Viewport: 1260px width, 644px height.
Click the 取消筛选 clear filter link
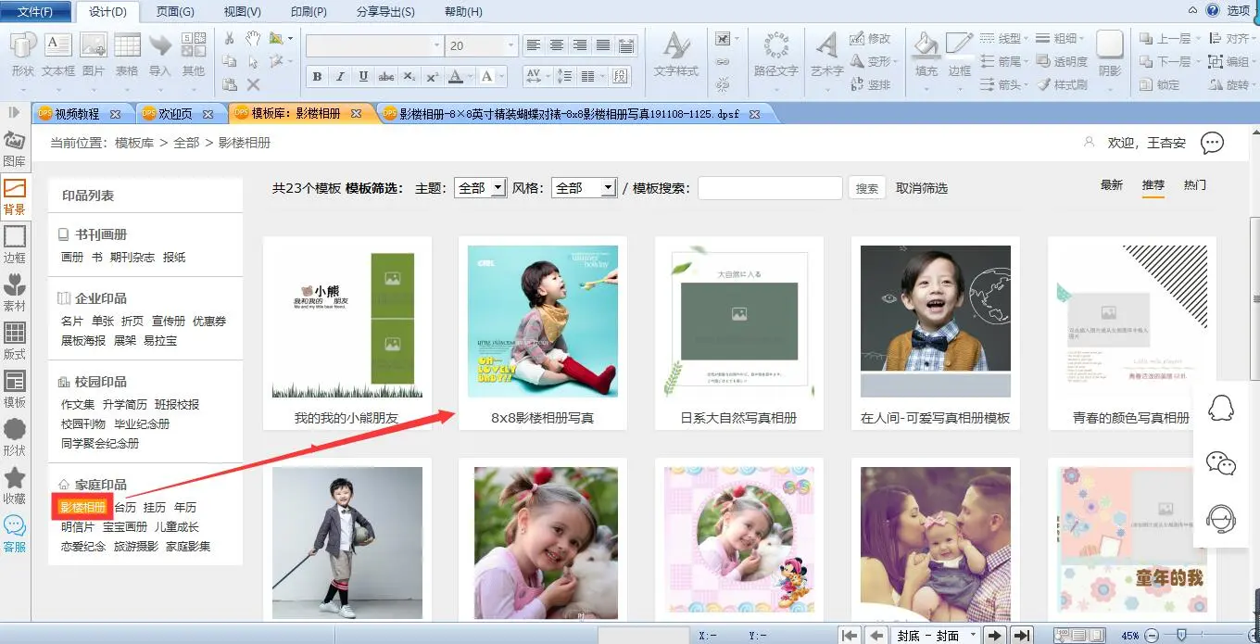(921, 188)
